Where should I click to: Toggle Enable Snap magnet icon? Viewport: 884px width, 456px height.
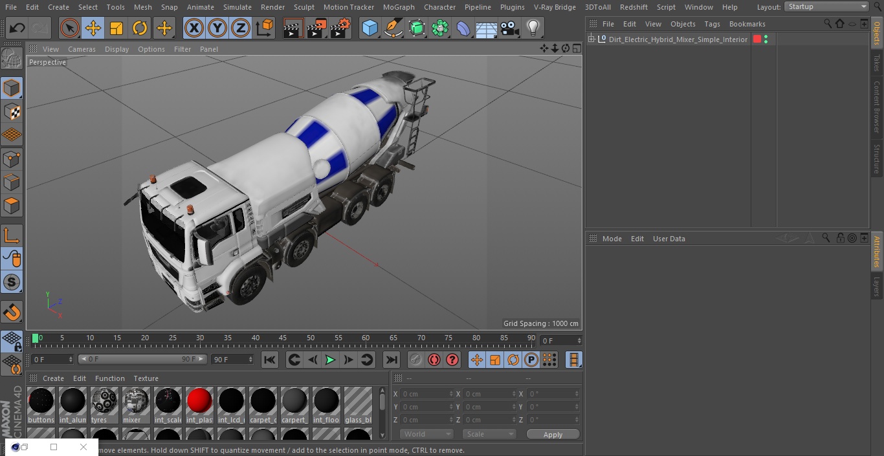click(x=12, y=312)
